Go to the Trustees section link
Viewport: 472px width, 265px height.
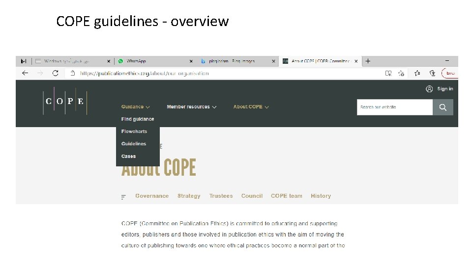pos(221,196)
